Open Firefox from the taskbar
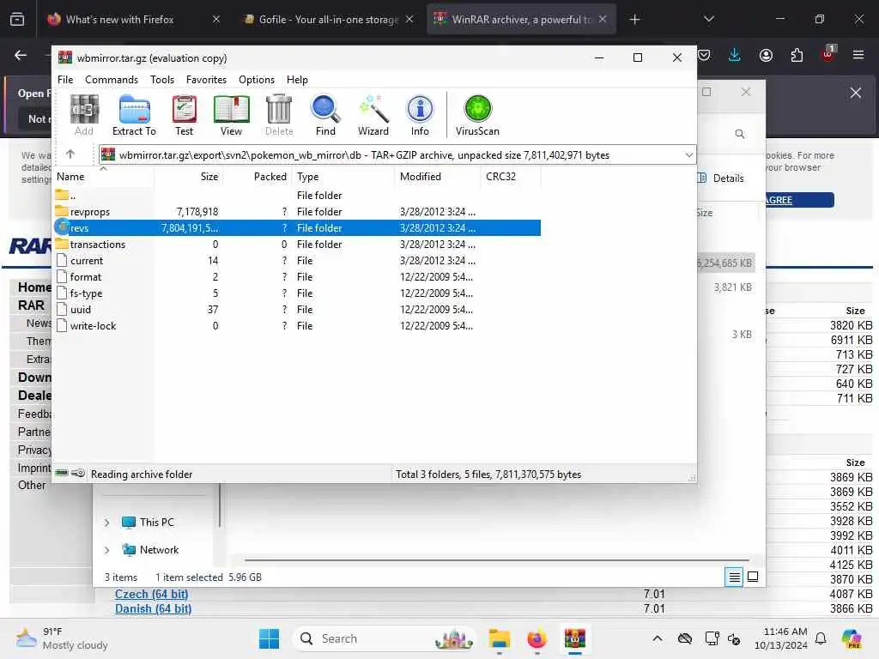 pos(536,638)
